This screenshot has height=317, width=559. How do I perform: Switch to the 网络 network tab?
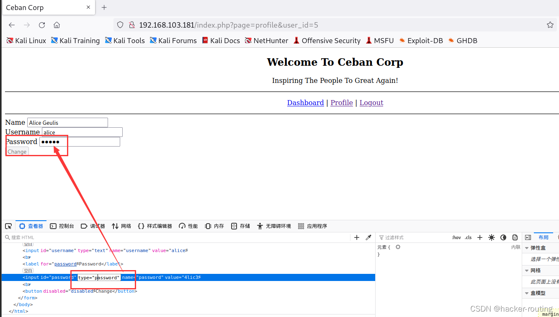click(x=121, y=226)
